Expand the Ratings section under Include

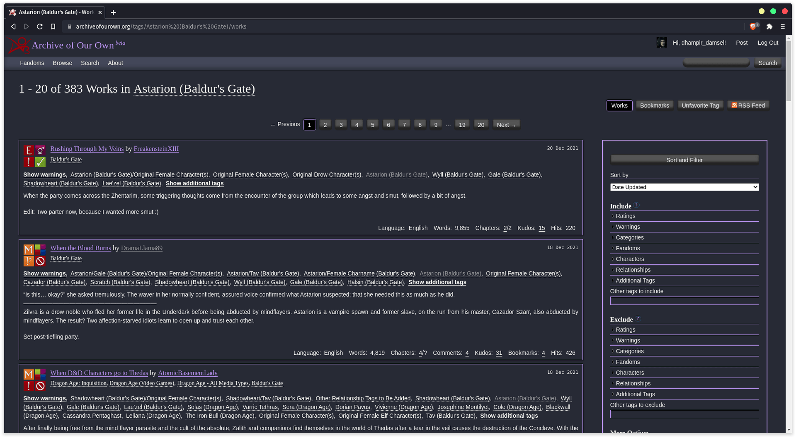pyautogui.click(x=625, y=216)
